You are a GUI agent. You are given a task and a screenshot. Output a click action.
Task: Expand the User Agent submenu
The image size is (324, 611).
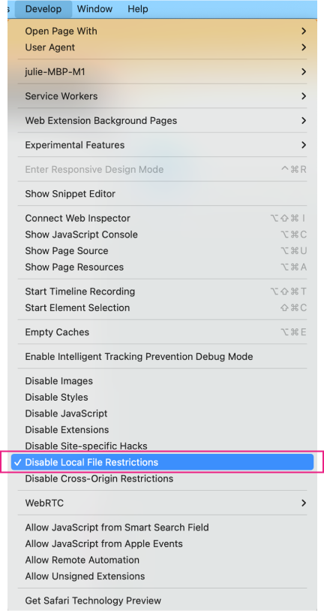[162, 47]
